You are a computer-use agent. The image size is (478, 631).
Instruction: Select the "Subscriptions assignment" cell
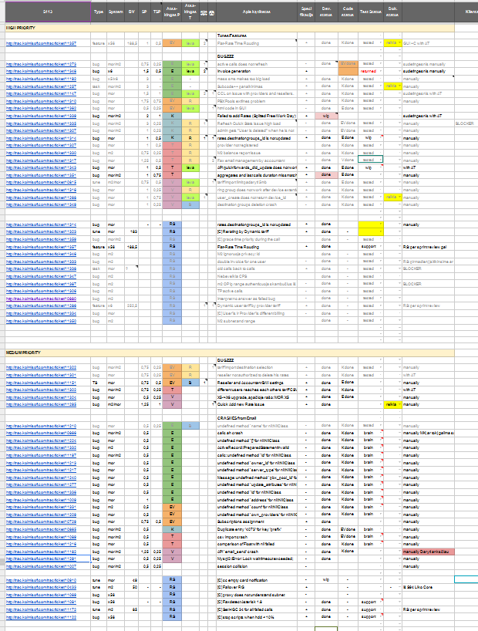[257, 522]
